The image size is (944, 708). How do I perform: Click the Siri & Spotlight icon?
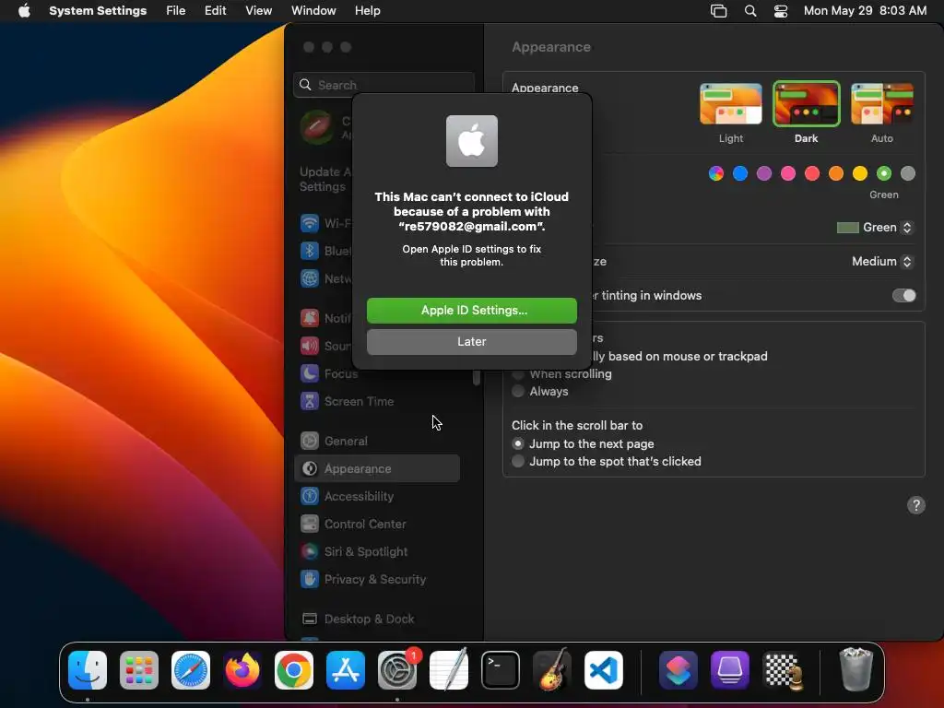(x=310, y=551)
